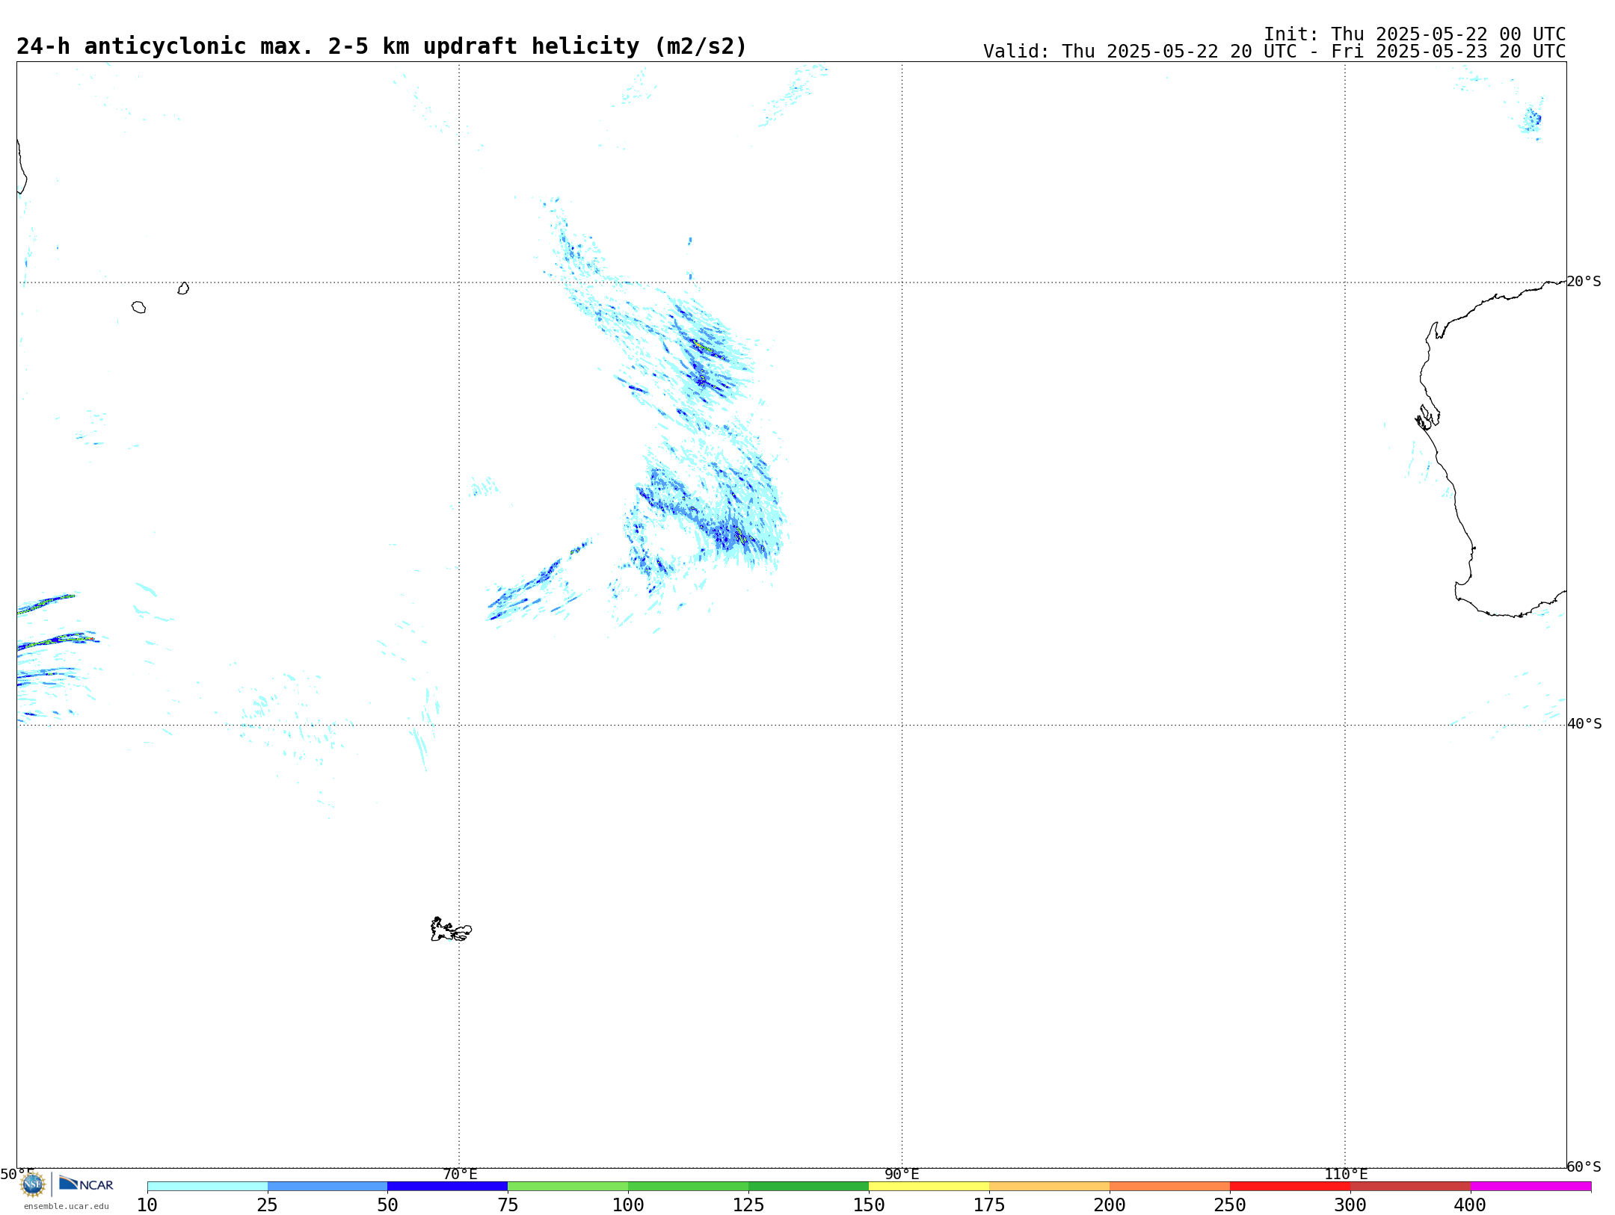This screenshot has width=1615, height=1215.
Task: Click the colorbar label 400
Action: (x=1471, y=1205)
